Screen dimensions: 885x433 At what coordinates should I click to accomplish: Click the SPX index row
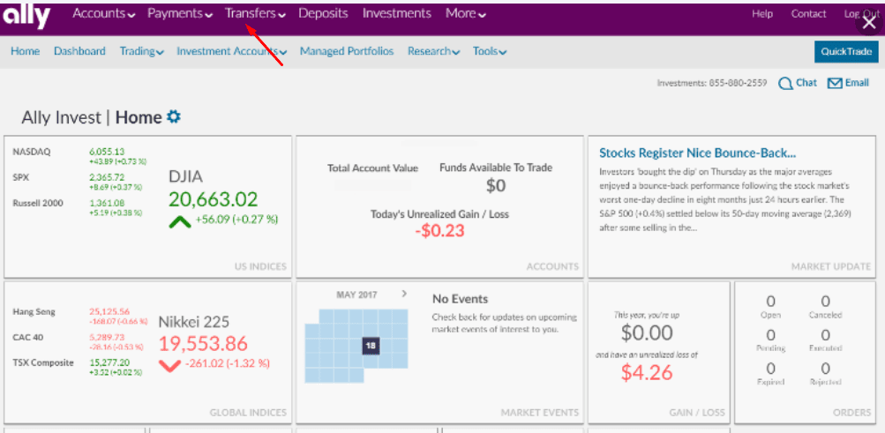pos(78,182)
